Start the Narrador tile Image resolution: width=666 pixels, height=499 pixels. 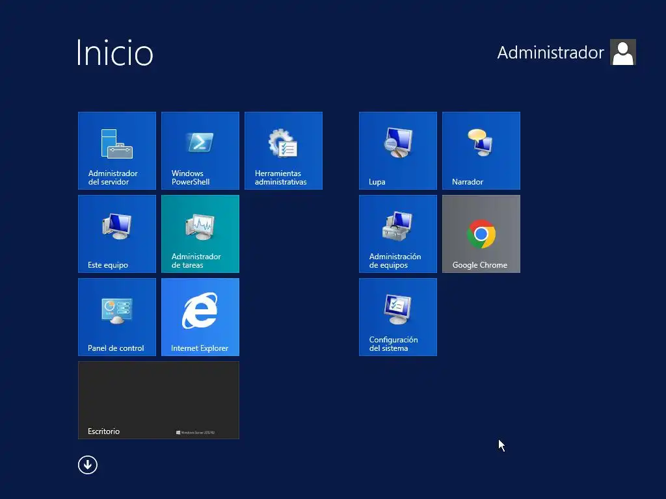481,151
